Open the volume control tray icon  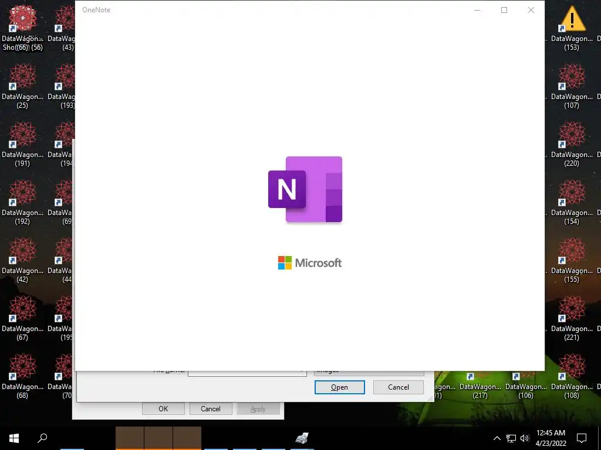pyautogui.click(x=525, y=438)
